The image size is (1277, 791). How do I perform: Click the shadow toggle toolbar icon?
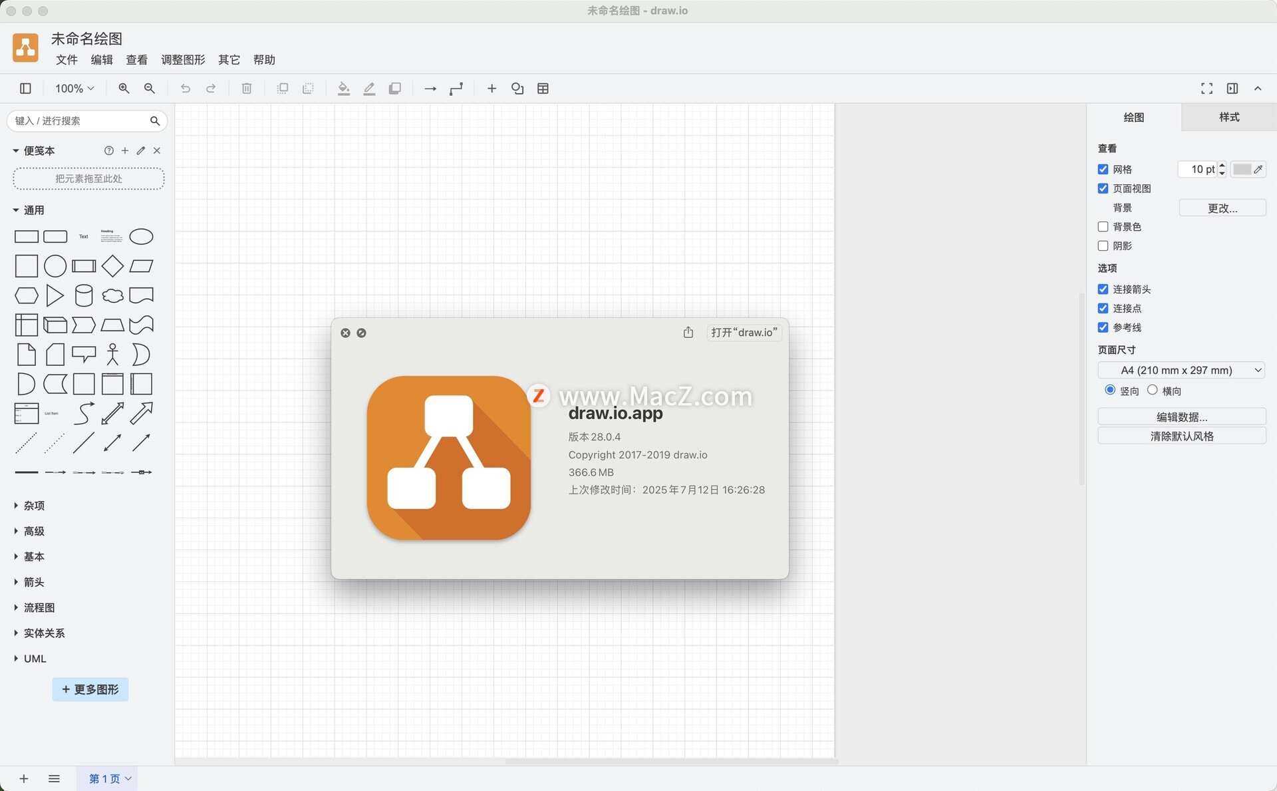pyautogui.click(x=394, y=88)
